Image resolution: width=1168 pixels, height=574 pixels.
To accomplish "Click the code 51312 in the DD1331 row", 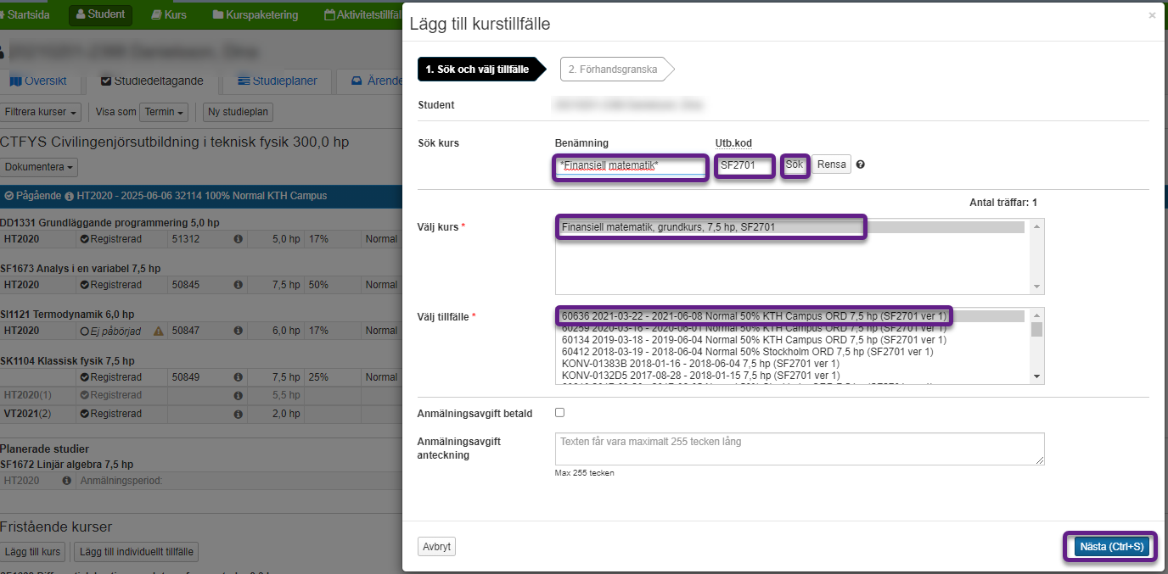I will pos(186,239).
